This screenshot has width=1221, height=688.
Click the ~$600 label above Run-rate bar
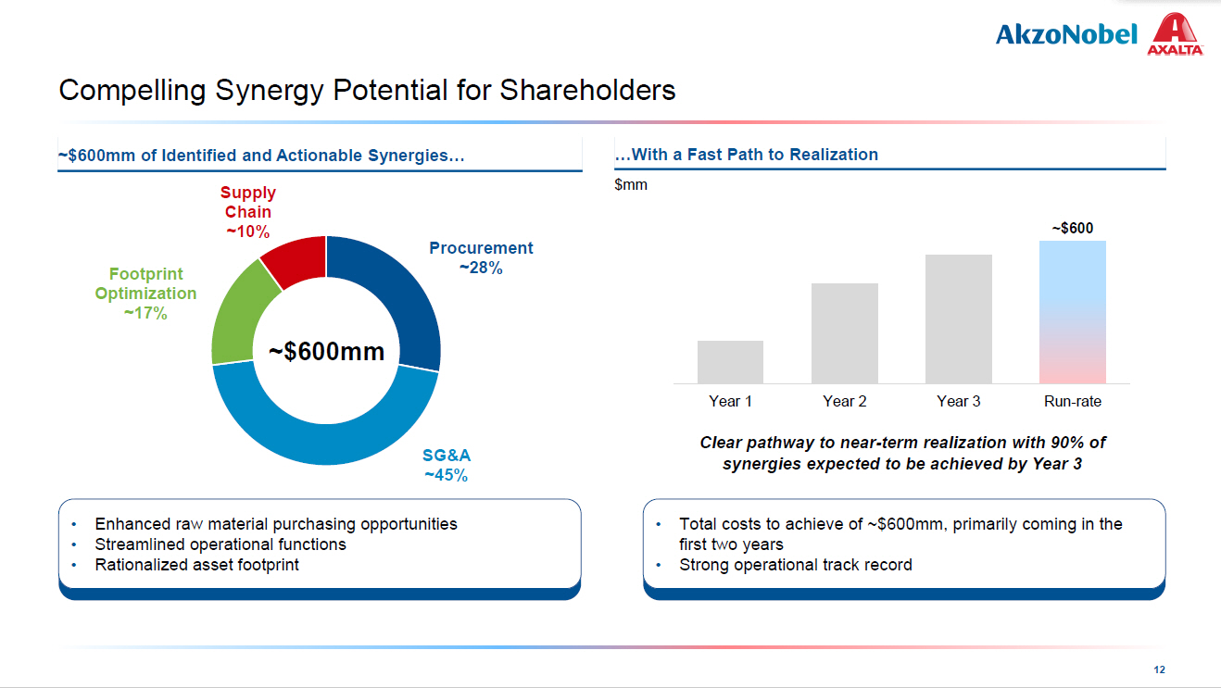[1072, 228]
